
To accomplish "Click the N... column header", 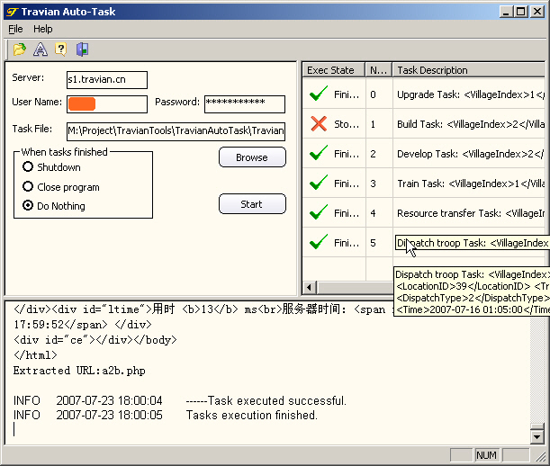I will pos(378,70).
